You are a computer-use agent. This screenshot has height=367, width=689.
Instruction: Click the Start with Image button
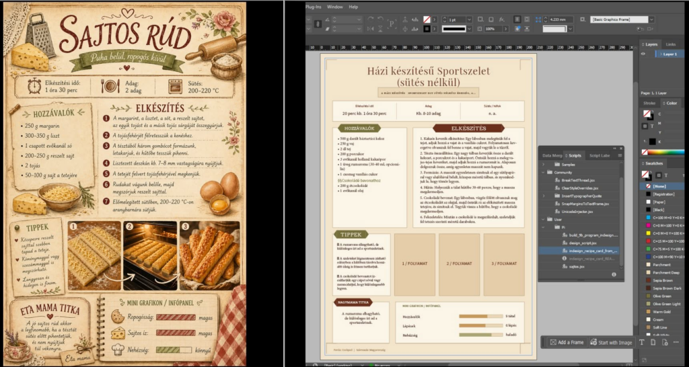click(x=611, y=342)
